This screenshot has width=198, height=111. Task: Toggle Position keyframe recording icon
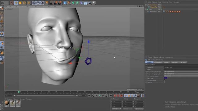click(126, 96)
